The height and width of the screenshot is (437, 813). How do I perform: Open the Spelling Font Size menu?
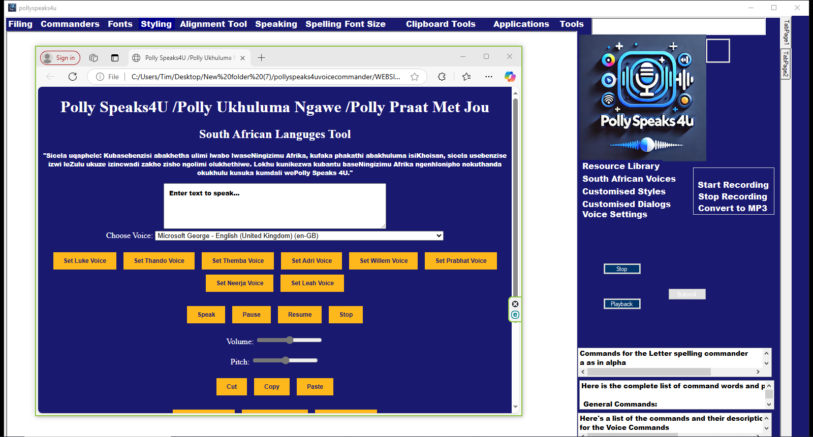(x=346, y=24)
